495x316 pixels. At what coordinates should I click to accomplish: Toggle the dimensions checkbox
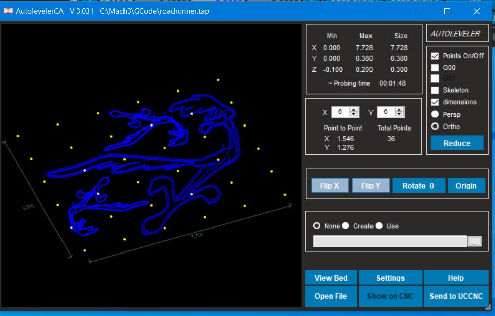click(x=435, y=102)
